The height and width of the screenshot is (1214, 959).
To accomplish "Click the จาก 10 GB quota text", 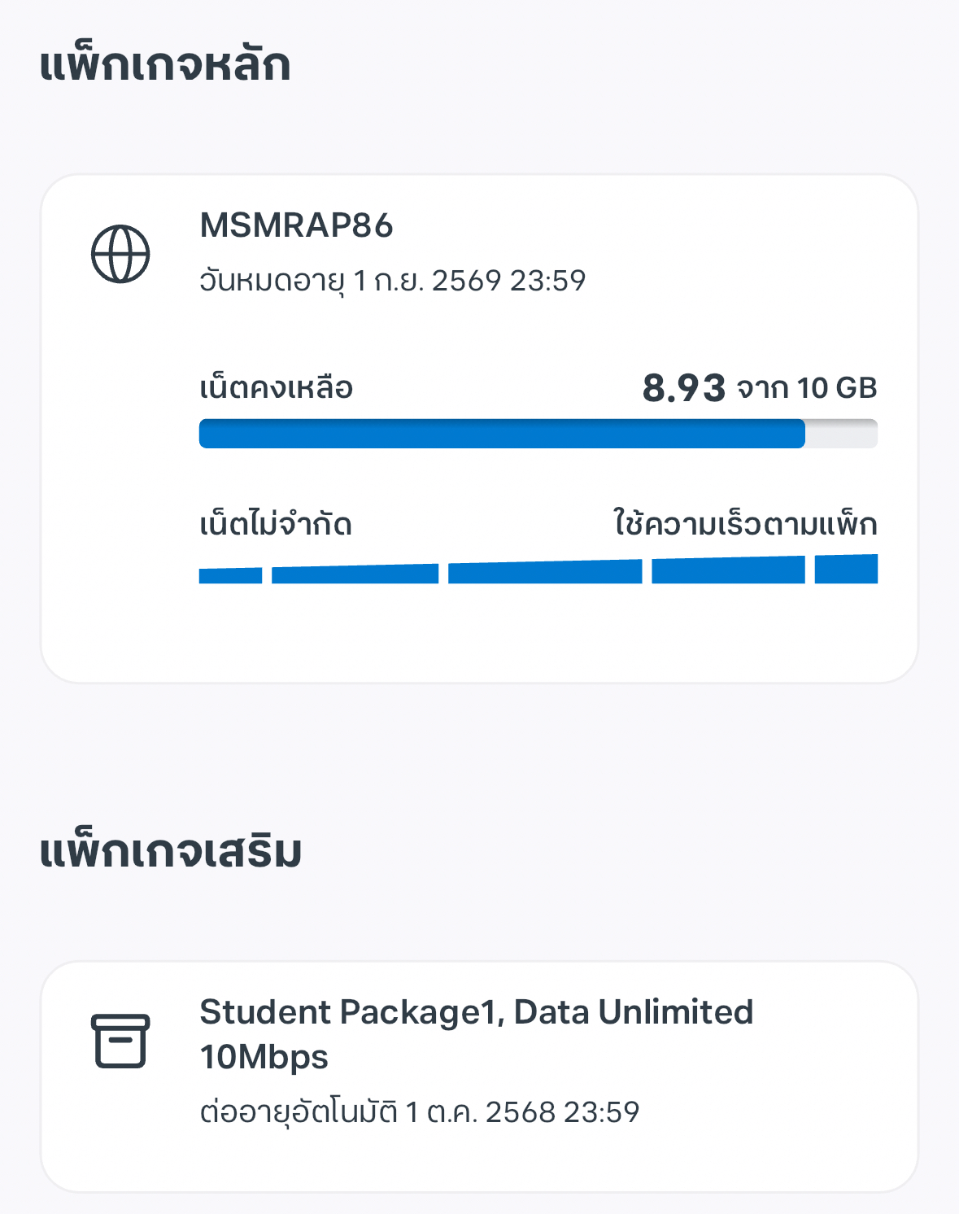I will [x=807, y=388].
